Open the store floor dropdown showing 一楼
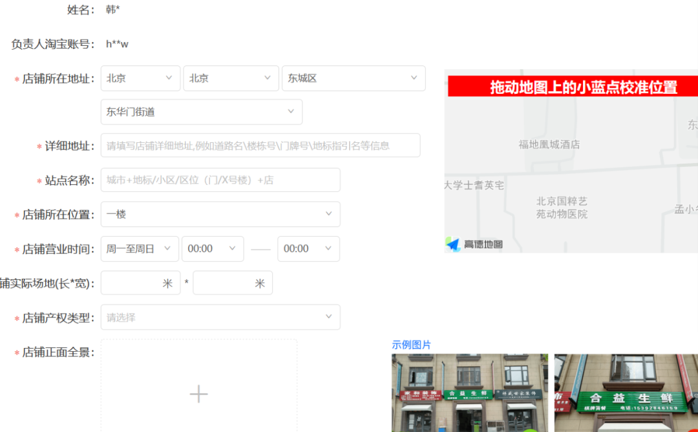The width and height of the screenshot is (698, 432). tap(220, 214)
